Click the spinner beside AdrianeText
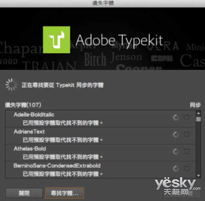Screen dimensions: 205x201 click(x=175, y=134)
